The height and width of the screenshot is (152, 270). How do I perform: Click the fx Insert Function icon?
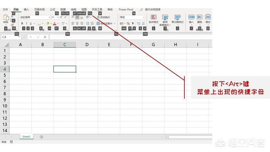click(45, 37)
